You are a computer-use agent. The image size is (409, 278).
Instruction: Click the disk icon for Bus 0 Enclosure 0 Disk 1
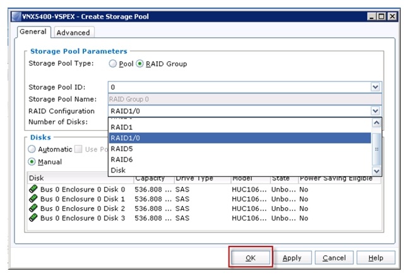point(33,198)
